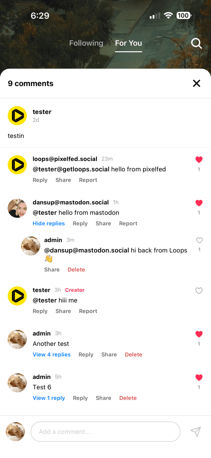The width and height of the screenshot is (211, 458).
Task: Open the search magnifier icon
Action: [196, 43]
